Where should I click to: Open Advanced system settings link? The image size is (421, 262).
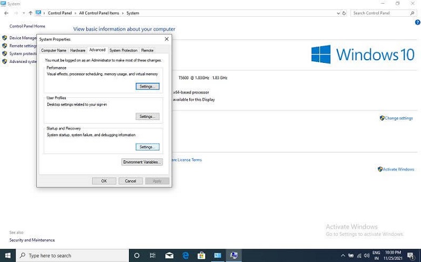[x=23, y=61]
